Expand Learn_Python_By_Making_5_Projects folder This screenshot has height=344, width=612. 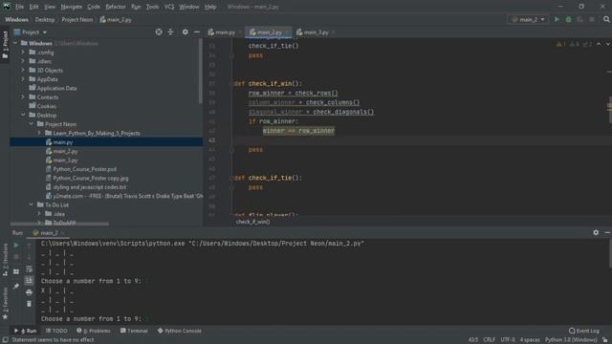click(39, 133)
